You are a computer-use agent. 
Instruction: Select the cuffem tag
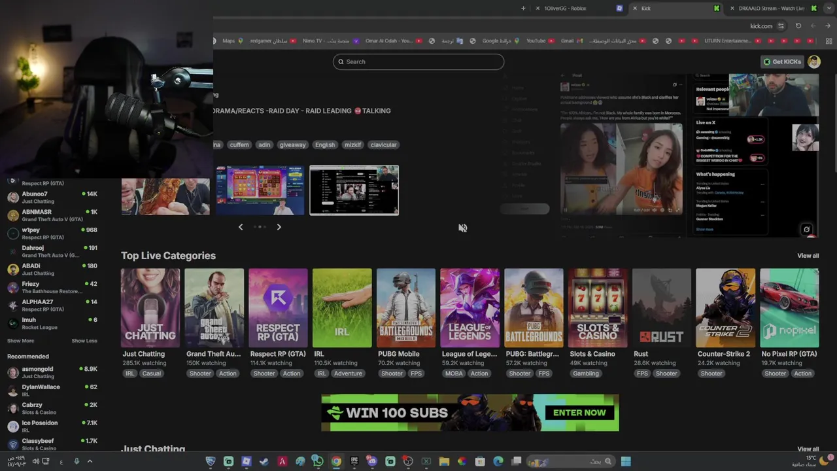click(x=239, y=145)
